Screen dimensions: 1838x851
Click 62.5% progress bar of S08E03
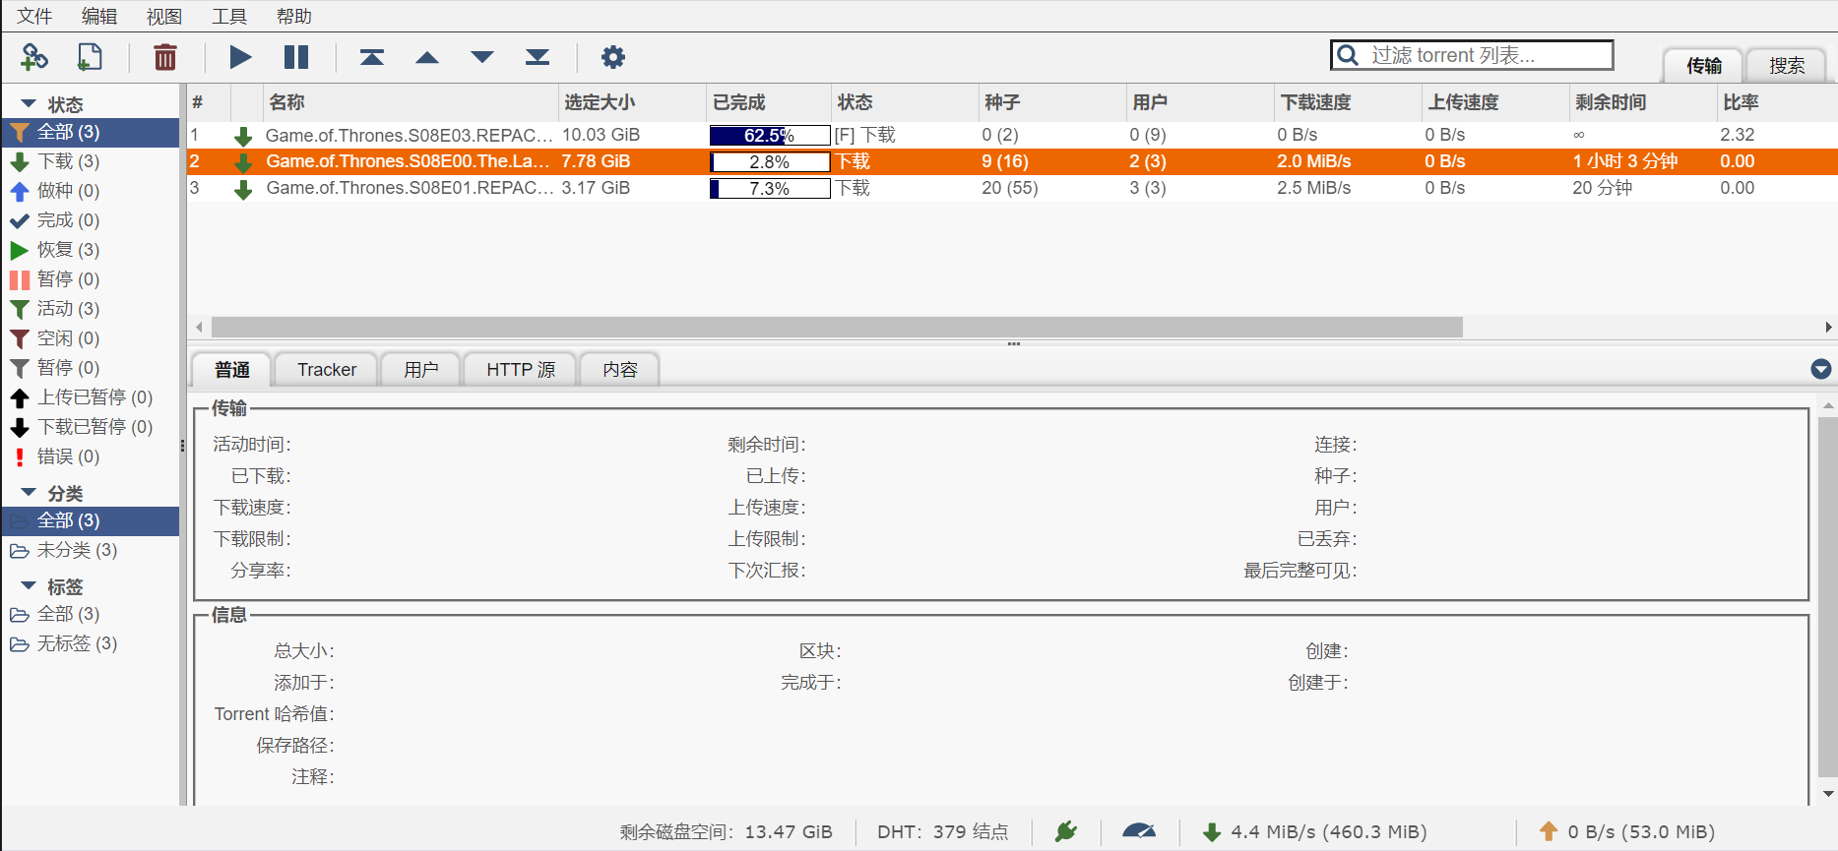point(770,135)
